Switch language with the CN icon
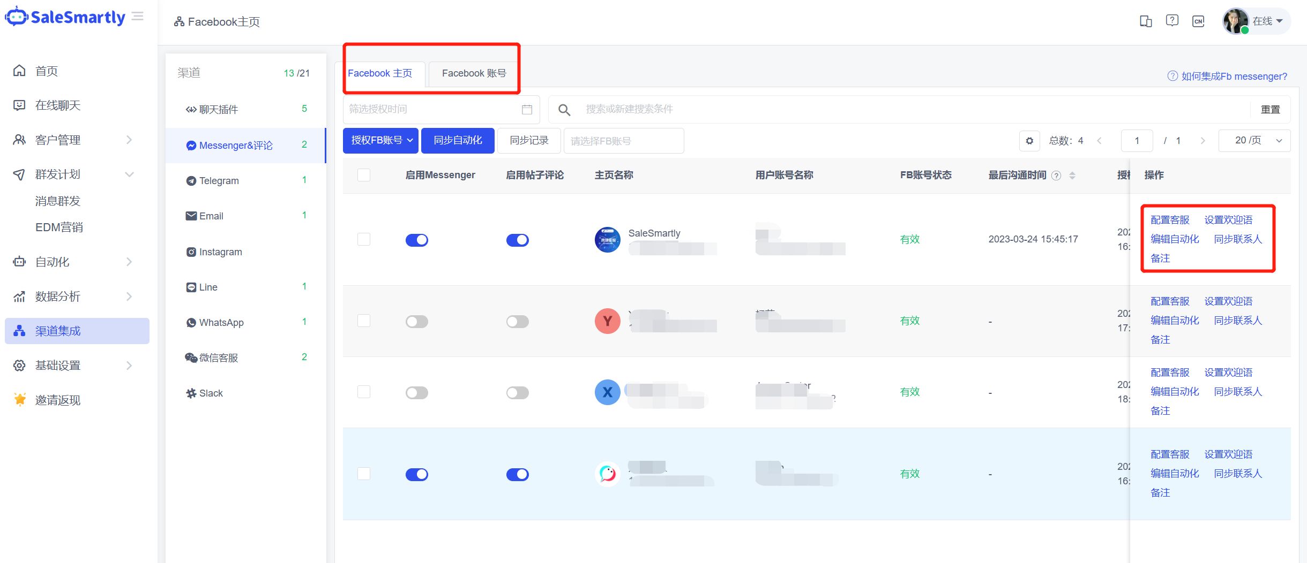Screen dimensions: 1307x563 pyautogui.click(x=1198, y=21)
